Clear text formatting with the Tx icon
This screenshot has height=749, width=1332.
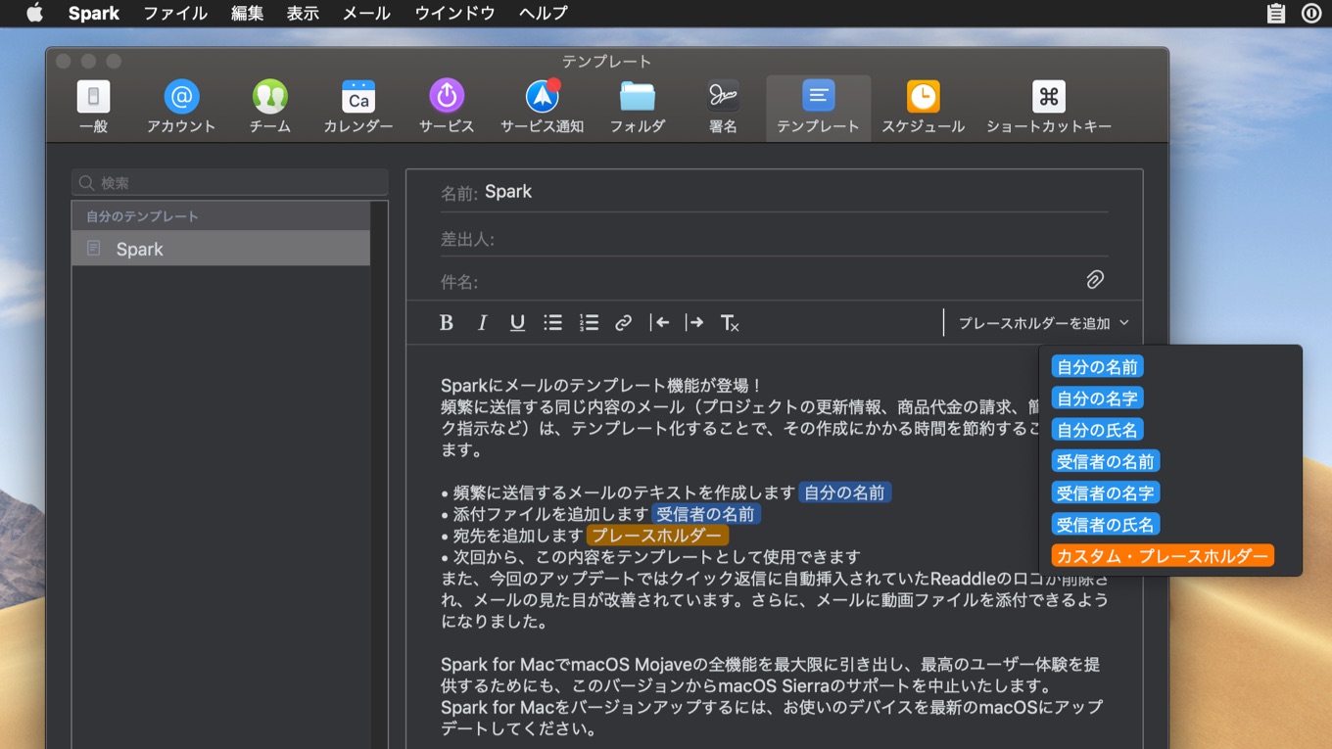click(730, 323)
